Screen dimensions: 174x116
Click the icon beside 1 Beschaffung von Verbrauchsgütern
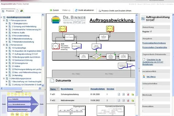[x=10, y=82]
